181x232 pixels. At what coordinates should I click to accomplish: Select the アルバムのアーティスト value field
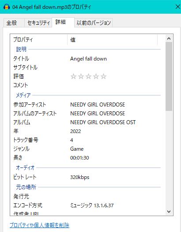[x=98, y=114]
